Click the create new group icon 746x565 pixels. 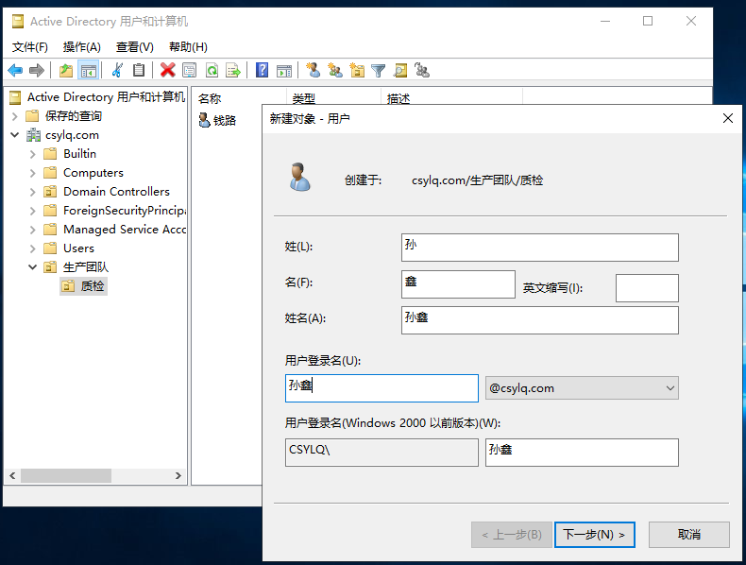[x=335, y=71]
